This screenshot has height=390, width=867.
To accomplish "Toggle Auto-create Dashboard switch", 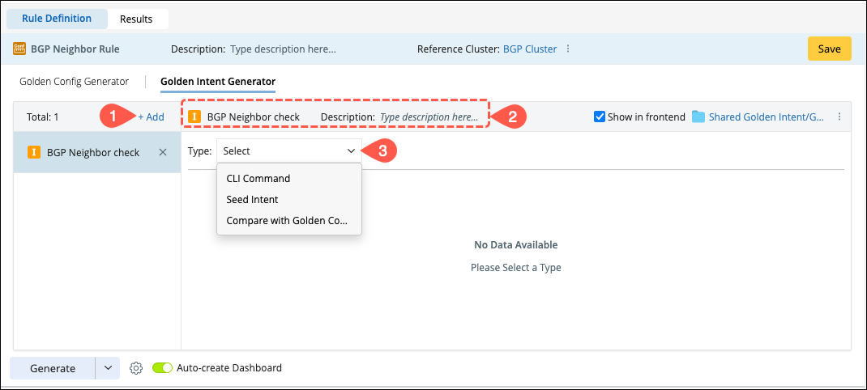I will 163,368.
